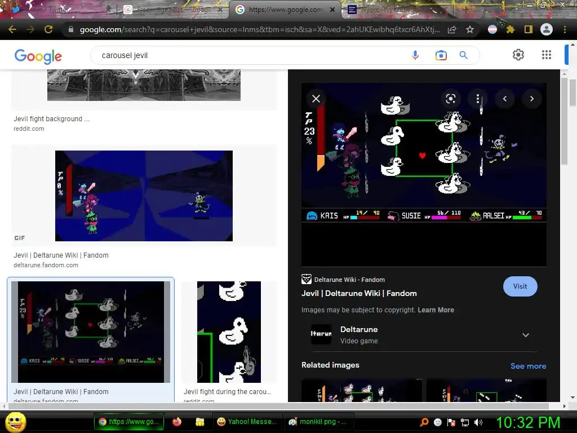Show the next image in preview

[x=532, y=98]
